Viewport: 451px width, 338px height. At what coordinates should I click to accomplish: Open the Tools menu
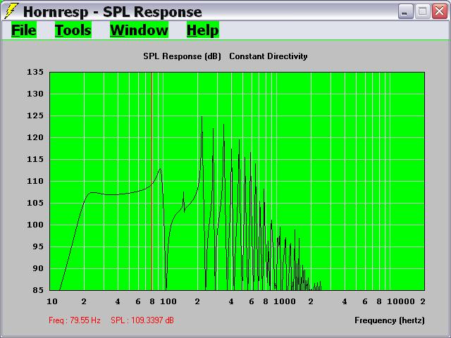73,30
